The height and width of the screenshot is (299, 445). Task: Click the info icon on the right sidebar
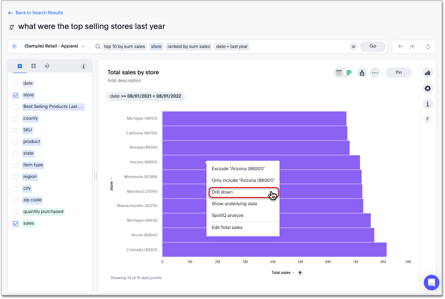[427, 104]
